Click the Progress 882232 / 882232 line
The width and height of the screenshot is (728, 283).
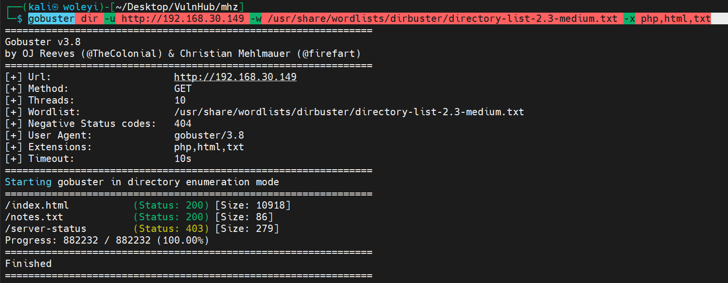point(107,240)
